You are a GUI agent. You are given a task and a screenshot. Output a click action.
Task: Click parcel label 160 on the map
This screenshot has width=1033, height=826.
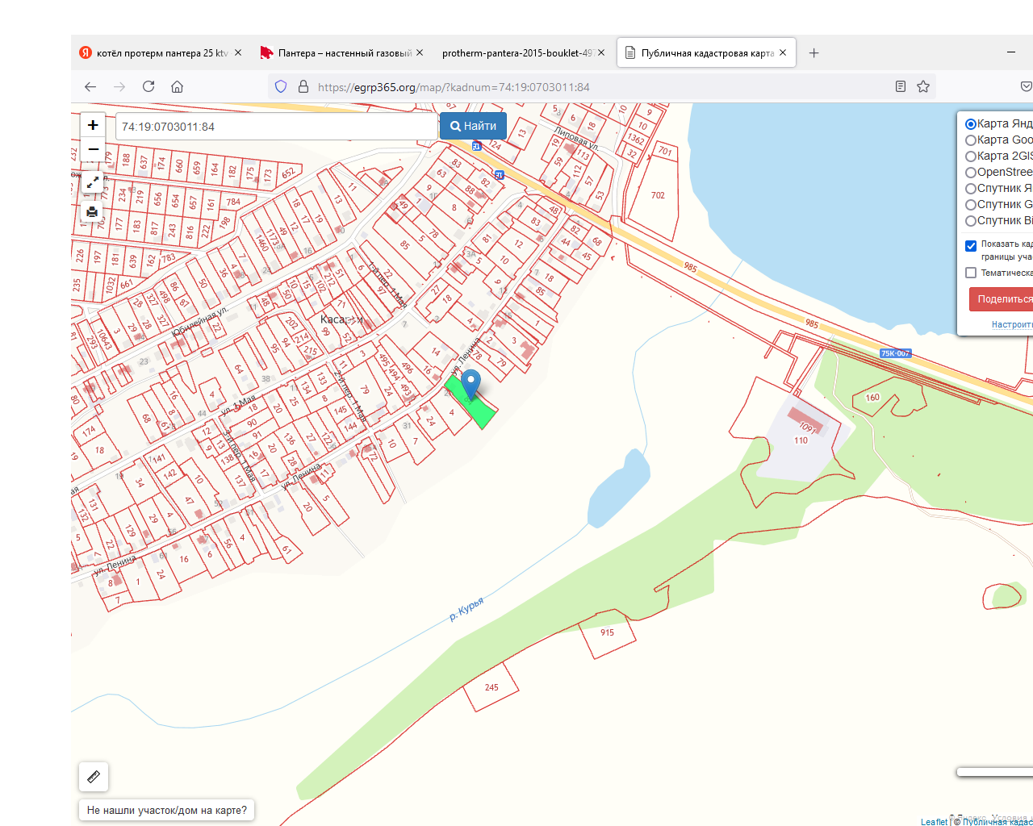872,397
